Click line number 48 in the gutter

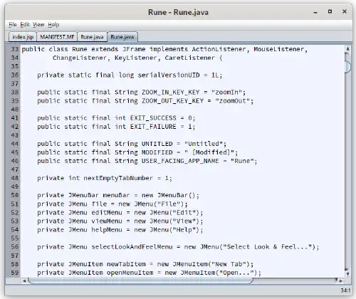coord(14,178)
